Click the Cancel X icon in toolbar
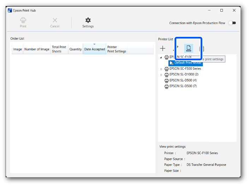The image size is (249, 186). [x=55, y=20]
